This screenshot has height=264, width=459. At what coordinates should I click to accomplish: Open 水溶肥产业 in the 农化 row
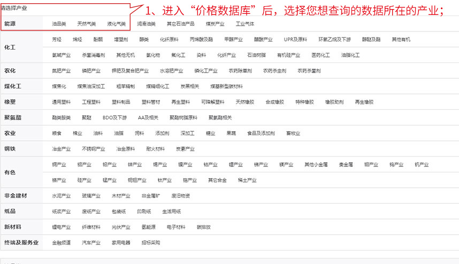171,70
